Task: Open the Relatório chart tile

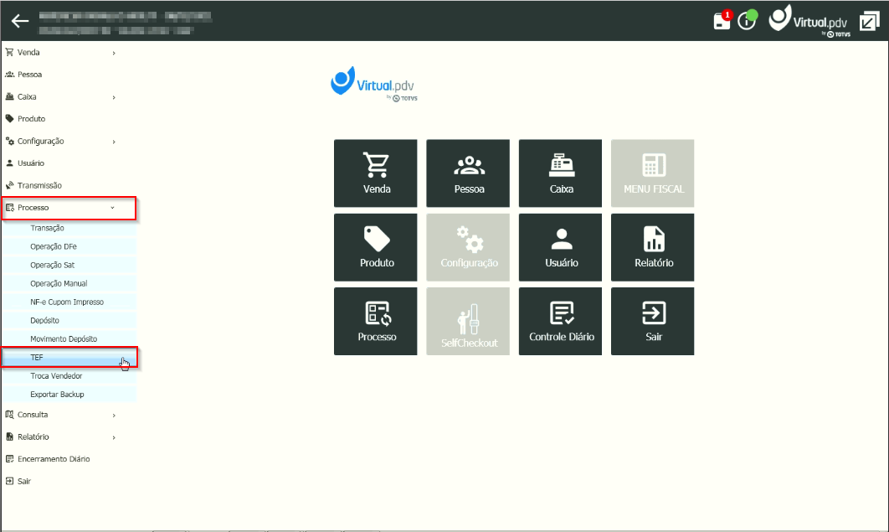Action: 653,247
